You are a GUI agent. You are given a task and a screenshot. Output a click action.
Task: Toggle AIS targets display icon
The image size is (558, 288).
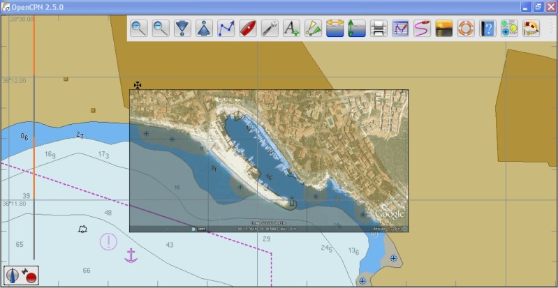pyautogui.click(x=313, y=28)
